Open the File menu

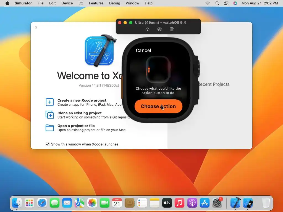[40, 3]
